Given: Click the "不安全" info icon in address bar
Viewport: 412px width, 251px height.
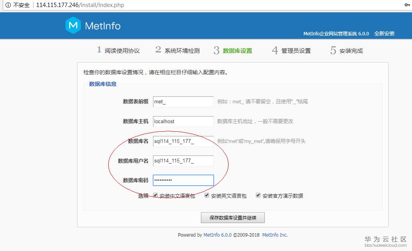Looking at the screenshot, I should tap(8, 5).
